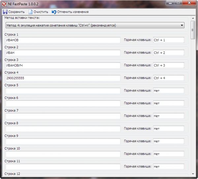Image resolution: width=198 pixels, height=179 pixels.
Task: Click the Строка 4 text field with 2900255555
Action: click(63, 78)
